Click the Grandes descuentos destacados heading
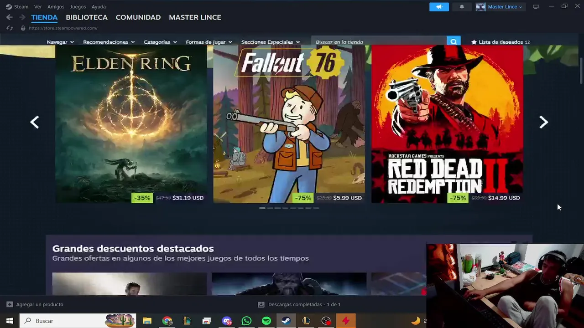Screen dimensions: 584x328 pyautogui.click(x=133, y=248)
